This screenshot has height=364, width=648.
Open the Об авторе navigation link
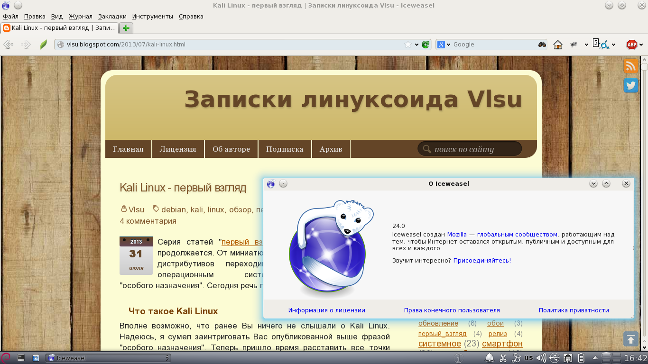click(231, 149)
